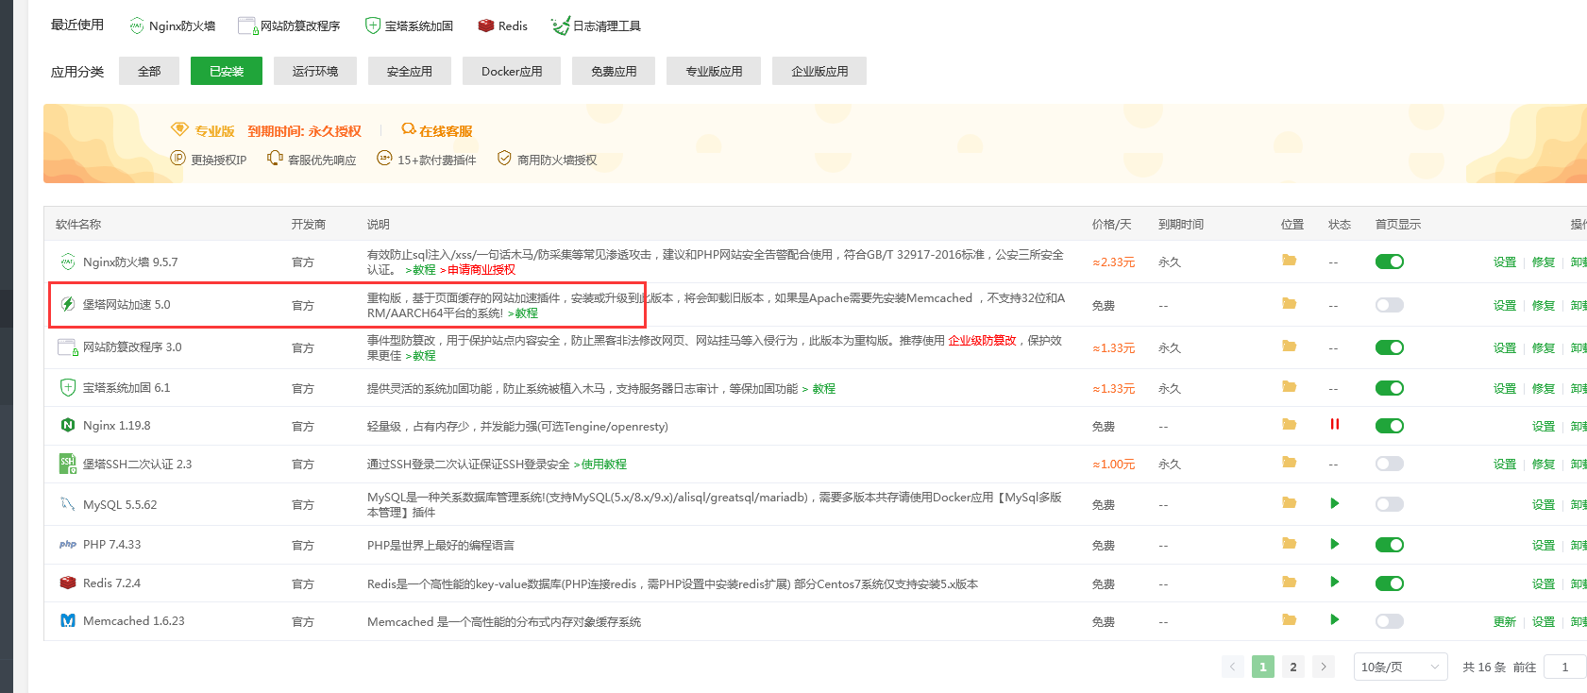Click 修复 for 堡塔网站加速 5.0

click(x=1544, y=306)
